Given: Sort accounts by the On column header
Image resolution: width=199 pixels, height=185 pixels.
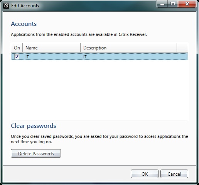Looking at the screenshot, I should coord(17,48).
